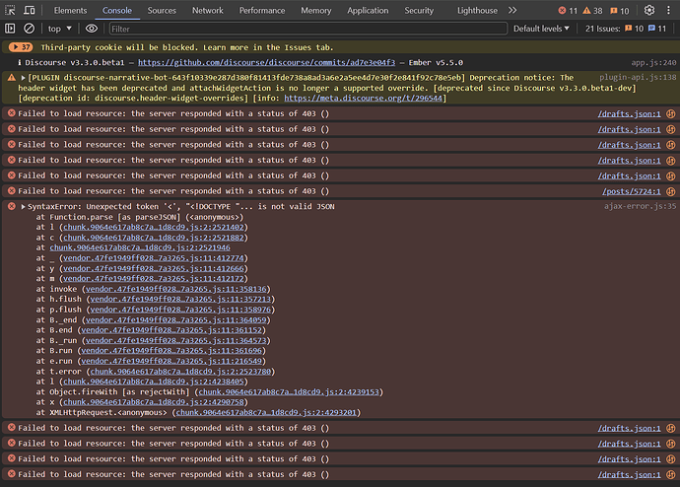
Task: Show more DevTools tabs with the >> chevron
Action: coord(512,10)
